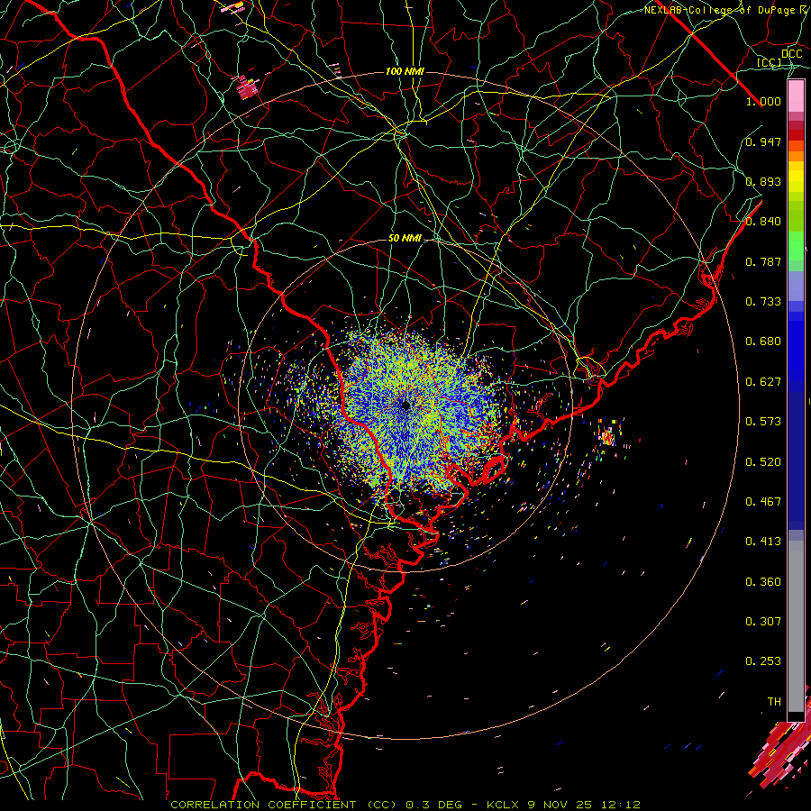Click the 0.947 scale value
This screenshot has width=811, height=811.
click(763, 141)
